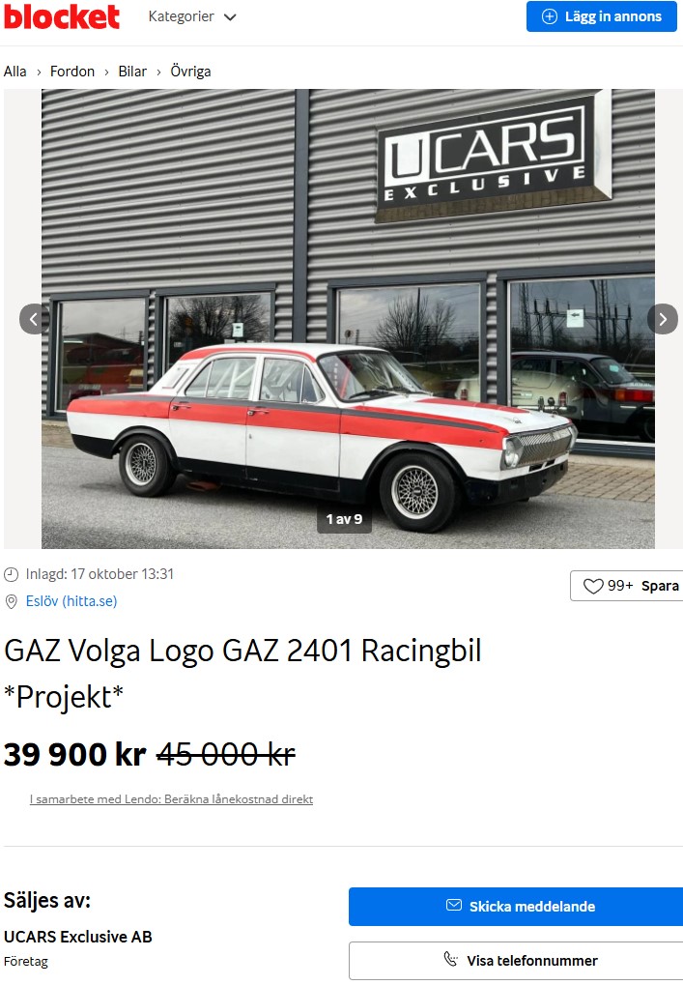683x985 pixels.
Task: Open the Kategorier menu label
Action: (181, 16)
